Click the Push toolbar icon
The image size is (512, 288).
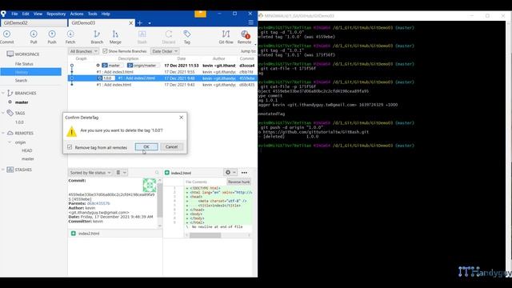(x=52, y=37)
